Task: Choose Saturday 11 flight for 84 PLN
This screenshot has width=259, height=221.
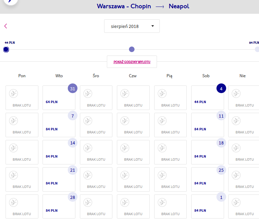Action: pyautogui.click(x=207, y=125)
